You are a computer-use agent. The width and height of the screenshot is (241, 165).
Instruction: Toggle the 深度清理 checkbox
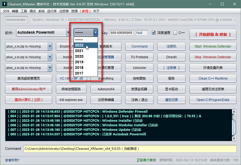point(154,33)
